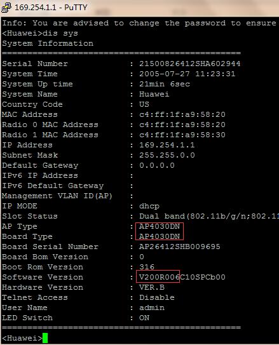Click the MAC Address value c4:ff:1f:a9:58:20
The height and width of the screenshot is (345, 279).
click(x=182, y=114)
